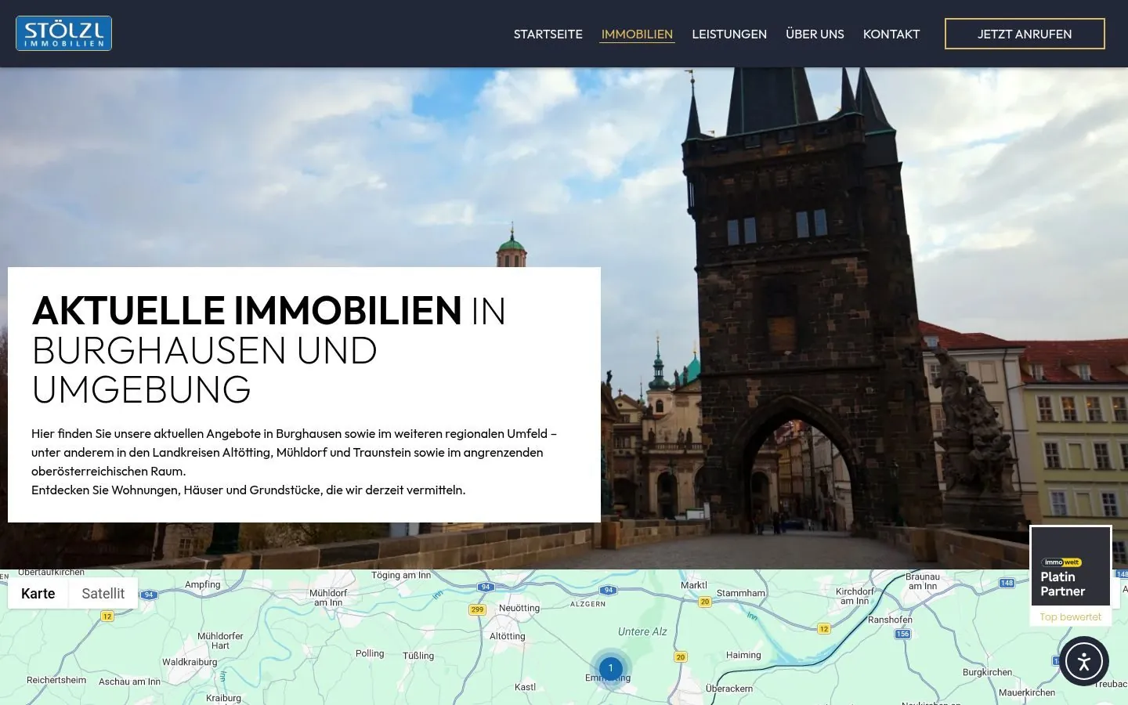Switch the map to Satellit view
Screen dimensions: 1128x705
point(103,593)
